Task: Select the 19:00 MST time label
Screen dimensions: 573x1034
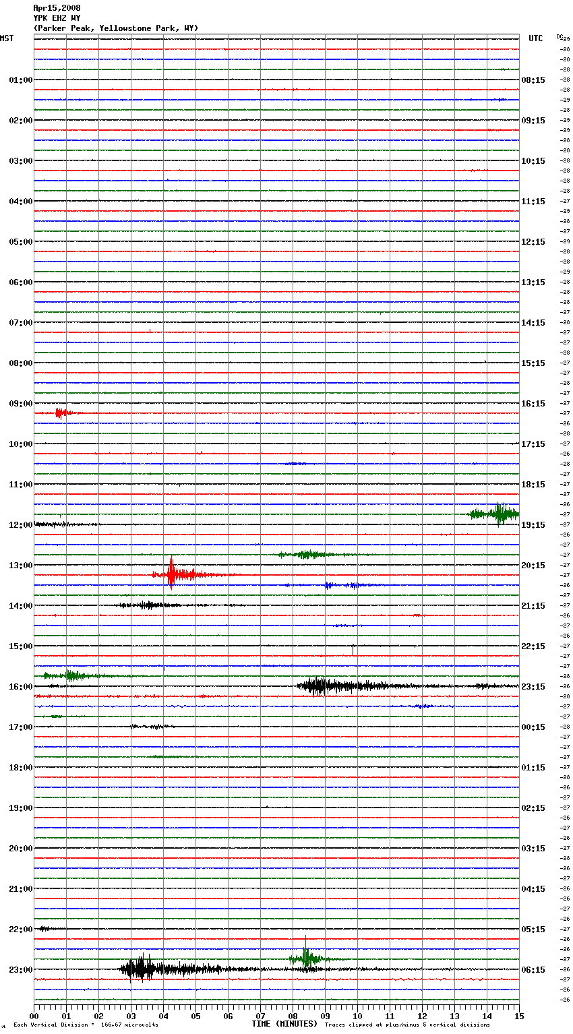Action: 21,808
